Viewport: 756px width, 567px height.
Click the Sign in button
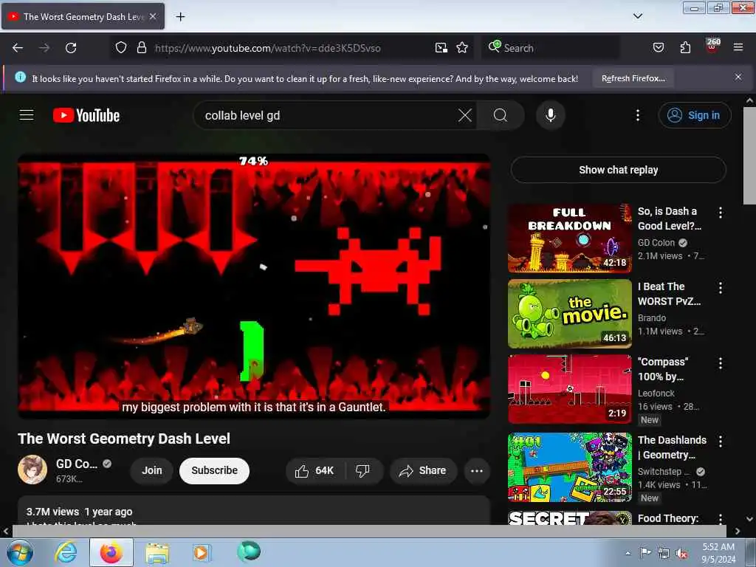[x=694, y=115]
